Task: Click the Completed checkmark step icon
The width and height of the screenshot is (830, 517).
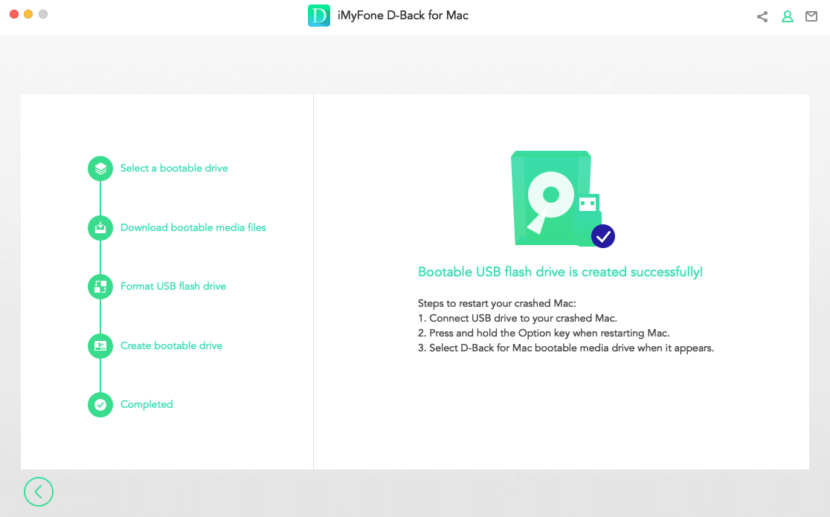Action: (x=100, y=405)
